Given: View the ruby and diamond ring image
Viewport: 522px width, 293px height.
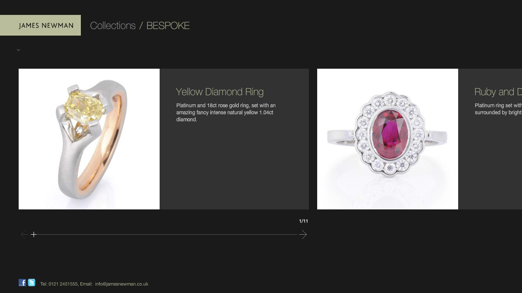Looking at the screenshot, I should click(388, 139).
